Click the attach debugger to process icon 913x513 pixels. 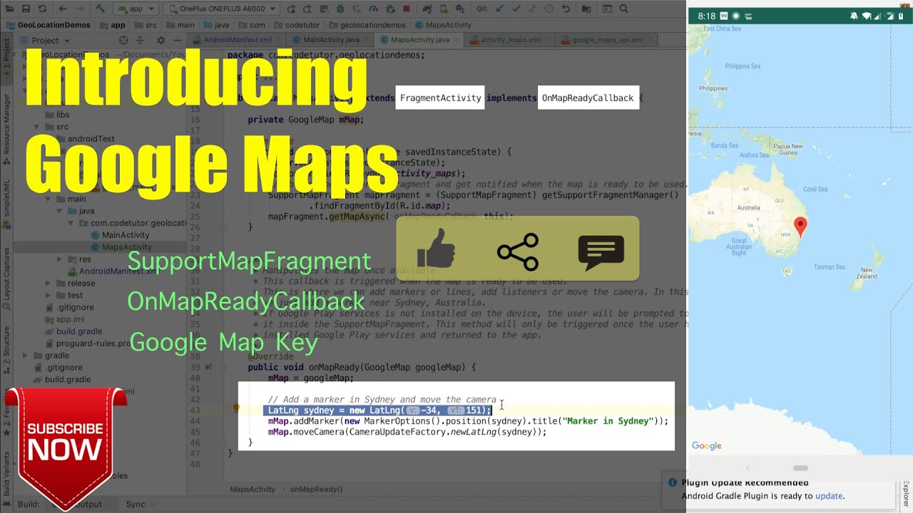click(x=389, y=9)
